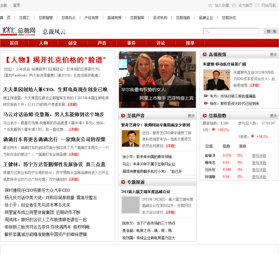The height and width of the screenshot is (254, 279).
Task: Click the red arrow icon beside 高端视频
Action: click(205, 54)
